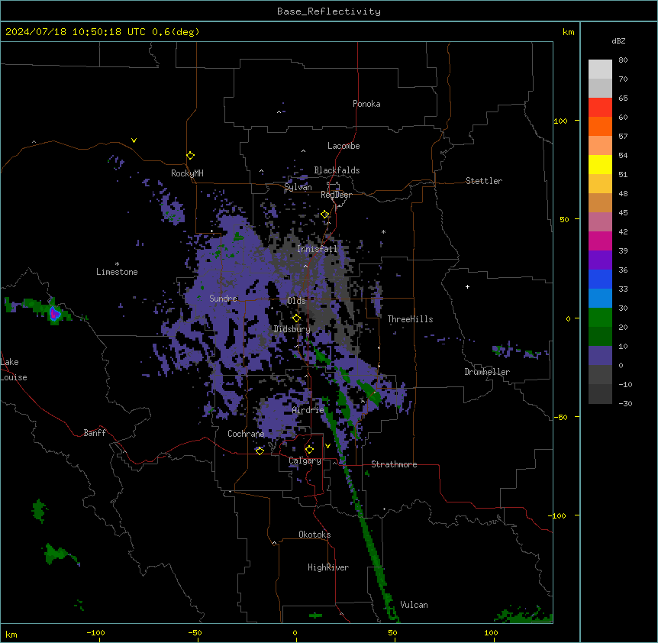Click the Stettler town label

click(484, 181)
